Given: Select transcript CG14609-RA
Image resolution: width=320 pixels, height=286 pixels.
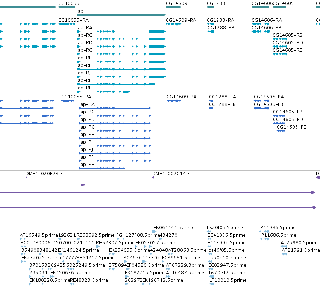Looking at the screenshot, I should point(181,20).
